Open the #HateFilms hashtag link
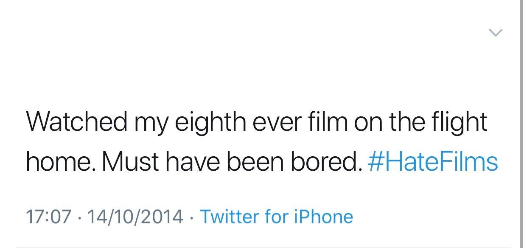This screenshot has width=527, height=248. [x=433, y=162]
